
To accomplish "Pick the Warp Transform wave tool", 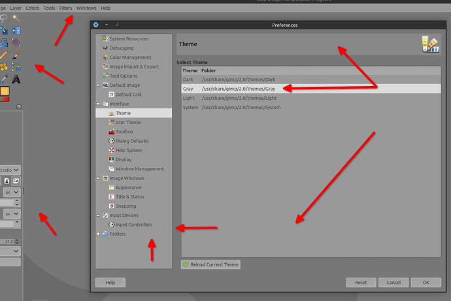I will (x=3, y=42).
